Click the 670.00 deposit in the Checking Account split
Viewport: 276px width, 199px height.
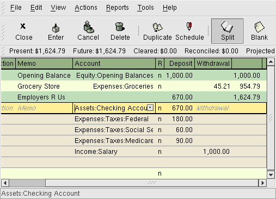point(182,108)
